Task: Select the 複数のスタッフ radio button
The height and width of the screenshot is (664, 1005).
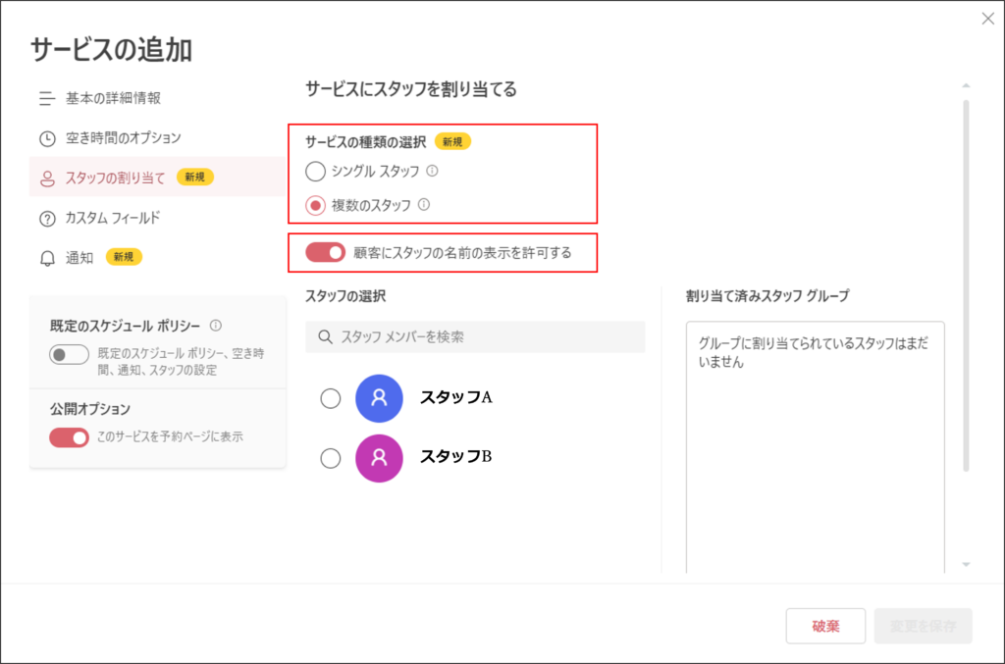Action: [315, 206]
